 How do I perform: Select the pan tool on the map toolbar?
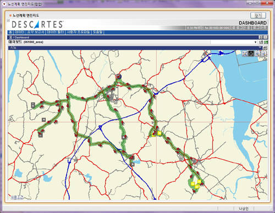(251, 54)
